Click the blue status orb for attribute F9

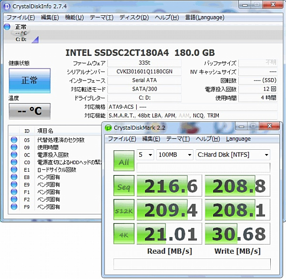pyautogui.click(x=14, y=207)
